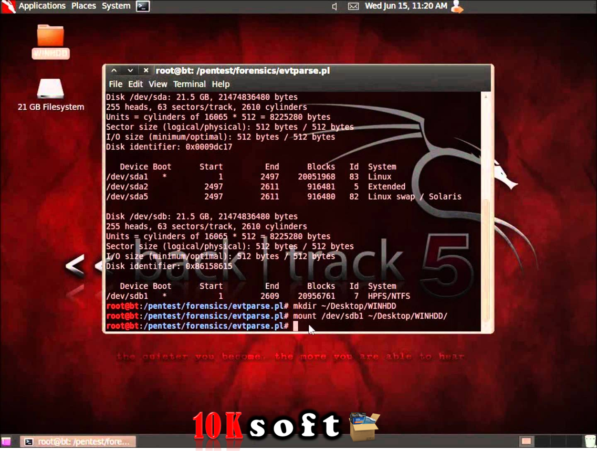597x451 pixels.
Task: Open the terminal Edit menu
Action: pyautogui.click(x=135, y=84)
